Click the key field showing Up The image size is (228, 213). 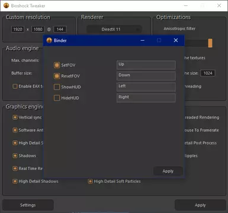coord(146,65)
